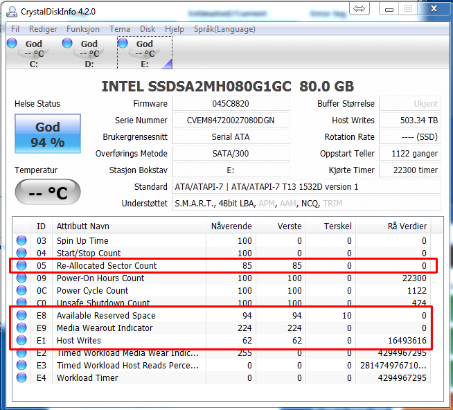Click the ID column header
Image resolution: width=453 pixels, height=410 pixels.
(x=41, y=226)
